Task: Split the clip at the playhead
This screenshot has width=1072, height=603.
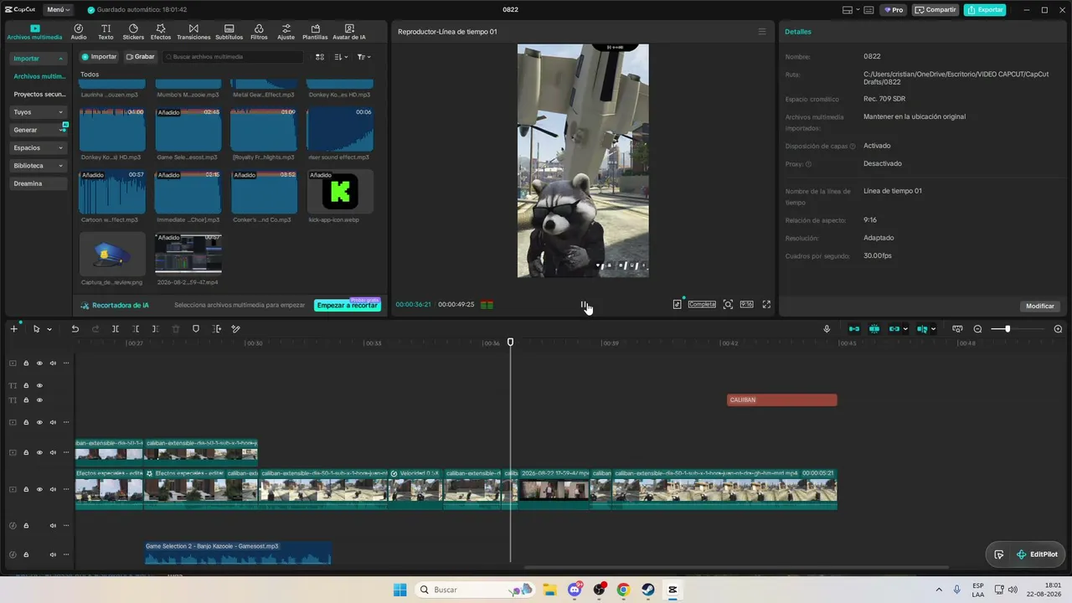Action: [x=116, y=329]
